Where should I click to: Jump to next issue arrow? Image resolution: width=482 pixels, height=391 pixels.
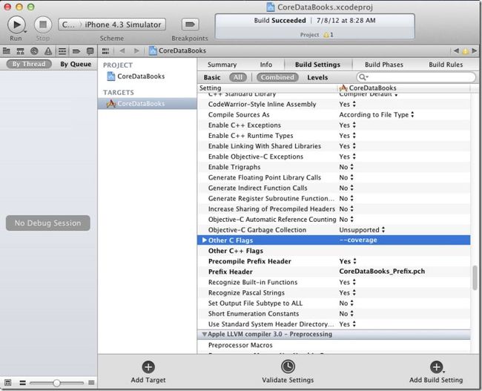point(475,50)
